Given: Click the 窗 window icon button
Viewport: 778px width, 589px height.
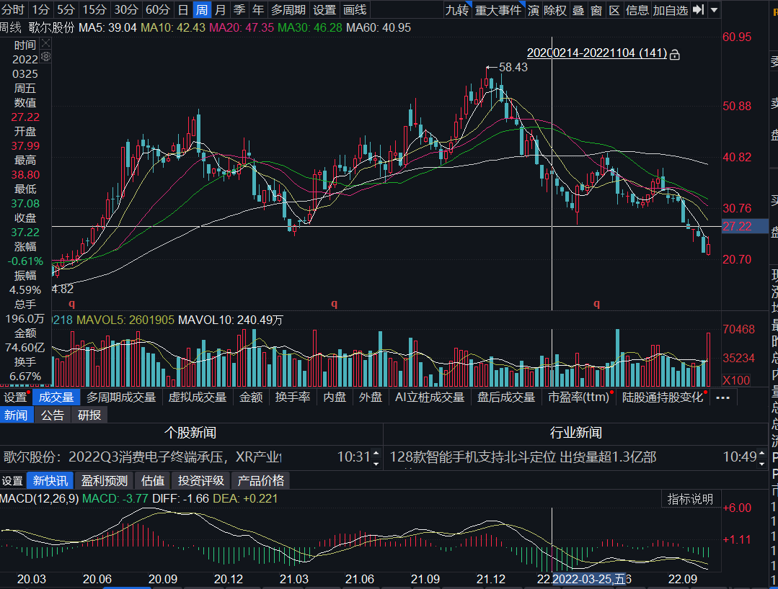Looking at the screenshot, I should (x=596, y=10).
